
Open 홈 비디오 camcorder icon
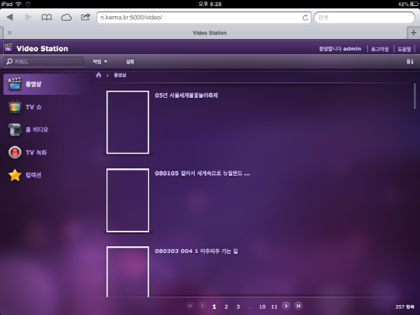15,130
